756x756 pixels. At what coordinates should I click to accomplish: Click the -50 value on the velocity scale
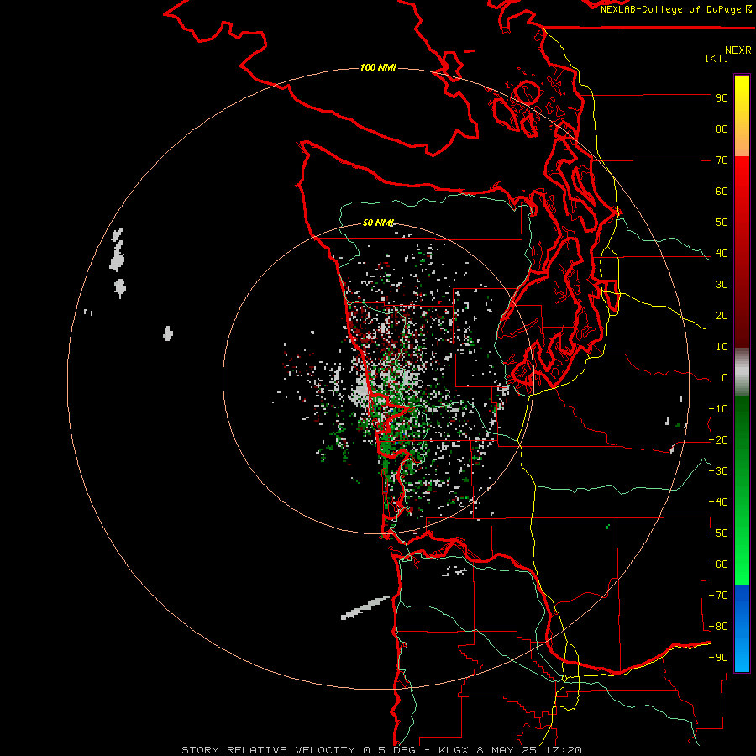[x=718, y=533]
